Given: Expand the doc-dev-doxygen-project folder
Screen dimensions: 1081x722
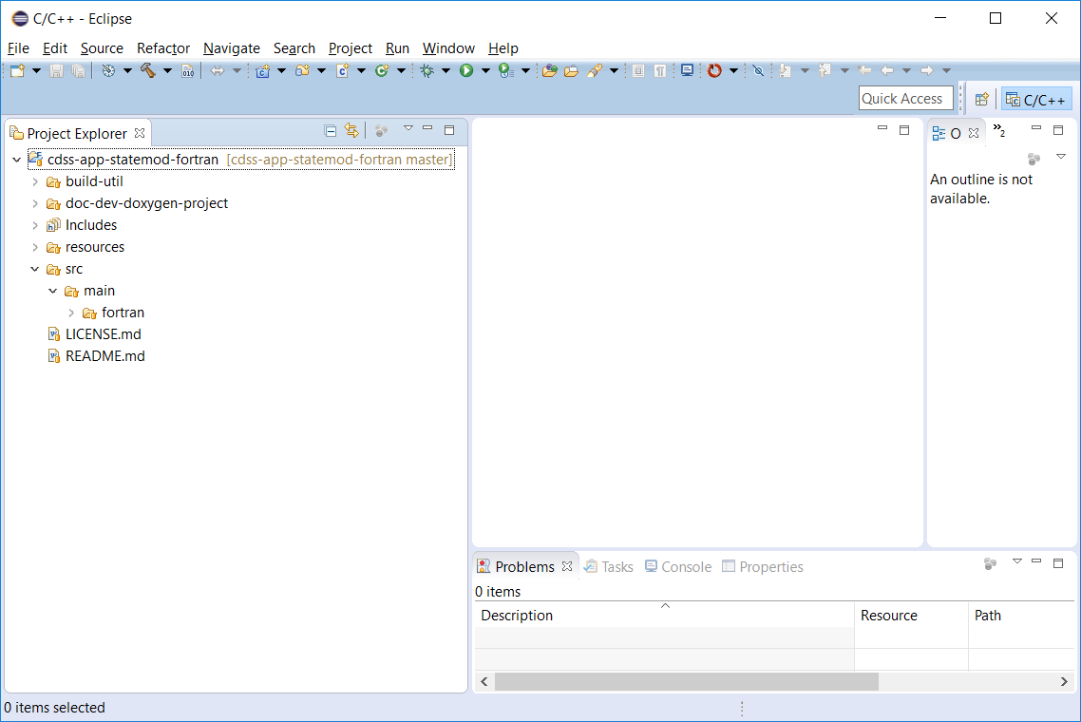Looking at the screenshot, I should [35, 204].
